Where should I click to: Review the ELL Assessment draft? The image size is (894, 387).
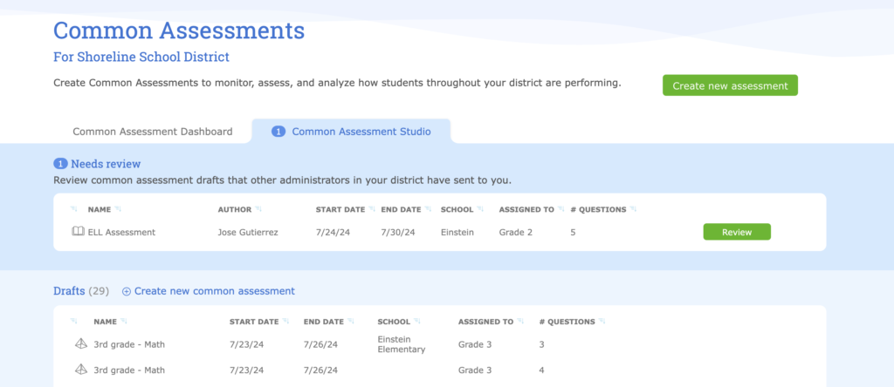736,232
